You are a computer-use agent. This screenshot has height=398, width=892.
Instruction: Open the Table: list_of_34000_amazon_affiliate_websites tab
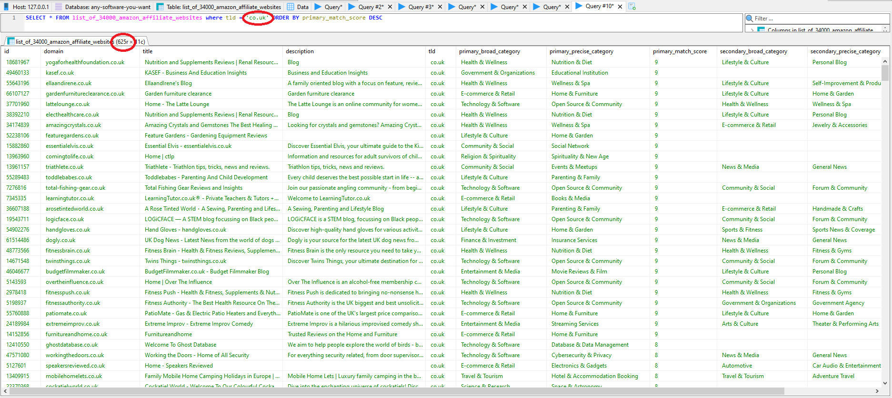[219, 7]
